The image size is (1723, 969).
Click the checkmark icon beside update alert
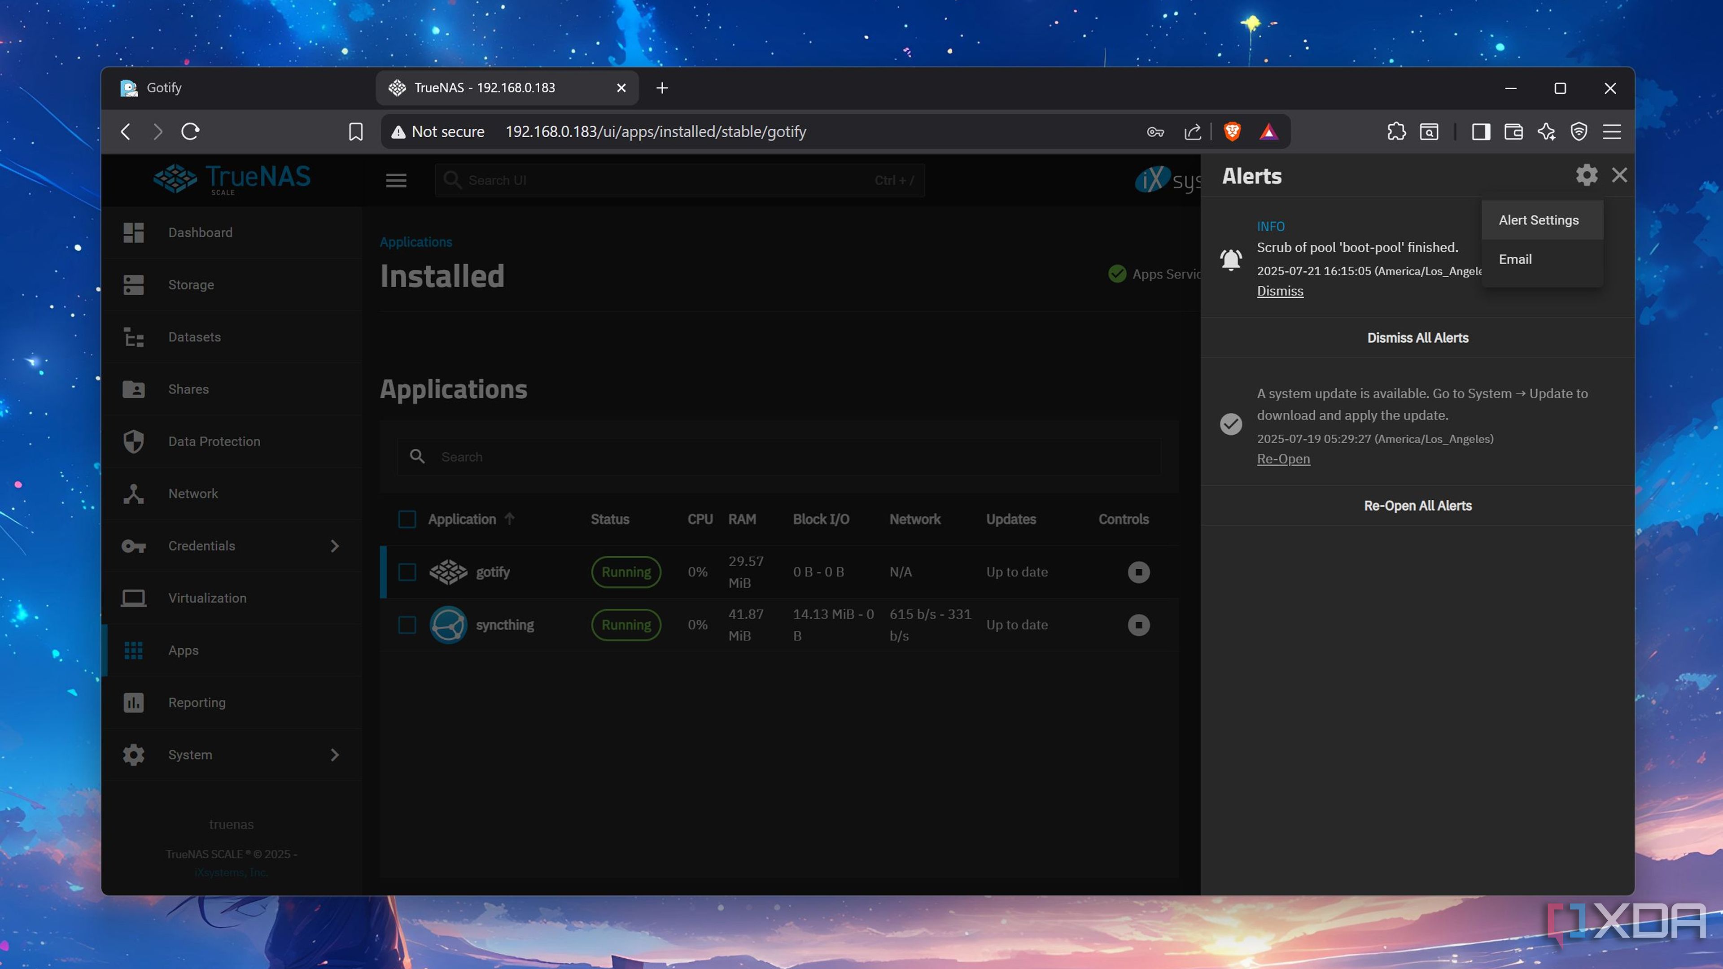coord(1231,424)
